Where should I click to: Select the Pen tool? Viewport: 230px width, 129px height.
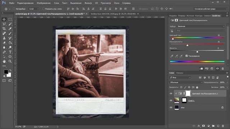point(4,52)
